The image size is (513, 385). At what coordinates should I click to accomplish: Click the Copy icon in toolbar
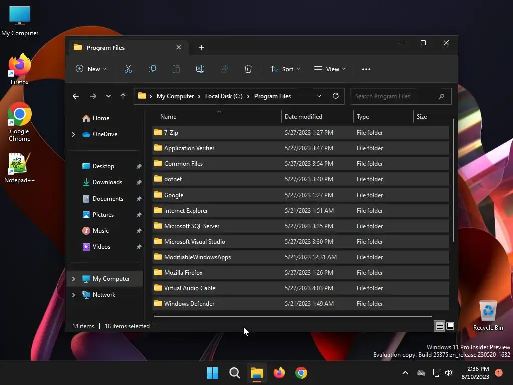(x=152, y=69)
